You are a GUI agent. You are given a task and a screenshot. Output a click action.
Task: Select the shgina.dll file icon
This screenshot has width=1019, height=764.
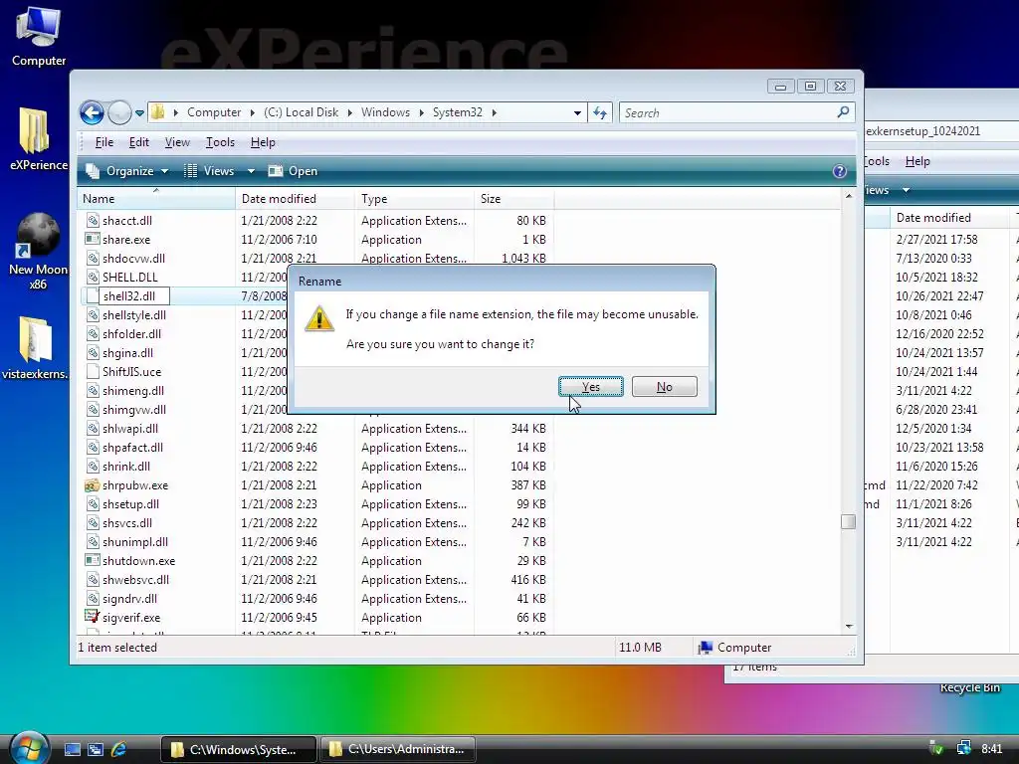(x=93, y=353)
